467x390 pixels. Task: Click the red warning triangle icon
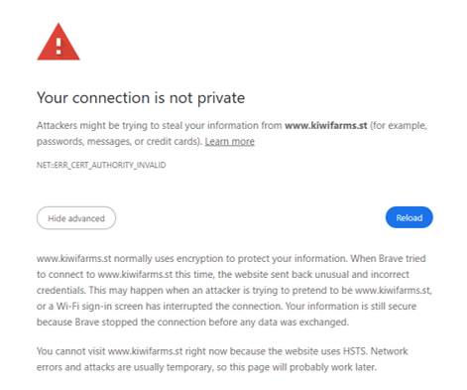[58, 42]
